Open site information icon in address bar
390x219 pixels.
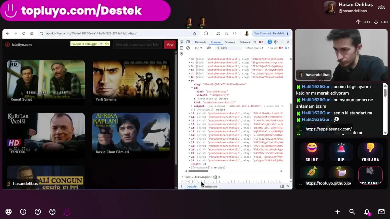coord(41,33)
